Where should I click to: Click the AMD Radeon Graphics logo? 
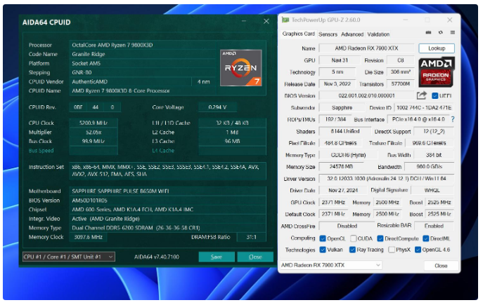[437, 73]
